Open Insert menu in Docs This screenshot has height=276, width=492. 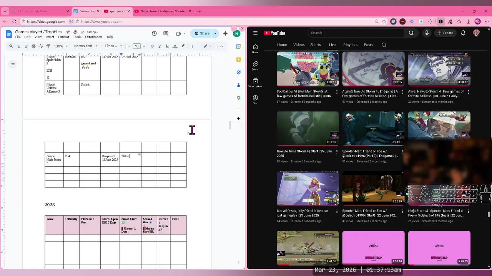[50, 37]
